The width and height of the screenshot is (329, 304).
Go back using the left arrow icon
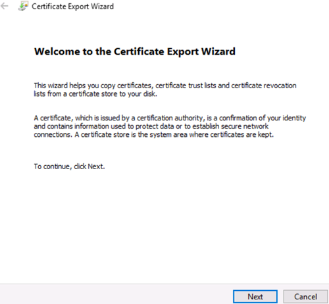click(5, 6)
